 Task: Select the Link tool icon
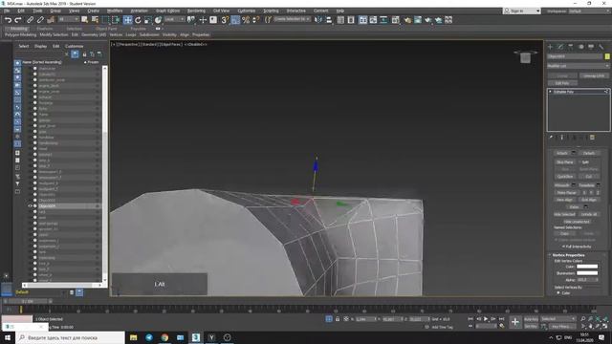pos(30,20)
